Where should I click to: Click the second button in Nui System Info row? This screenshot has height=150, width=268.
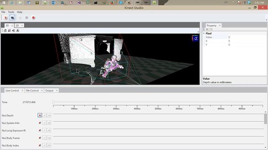(44, 123)
